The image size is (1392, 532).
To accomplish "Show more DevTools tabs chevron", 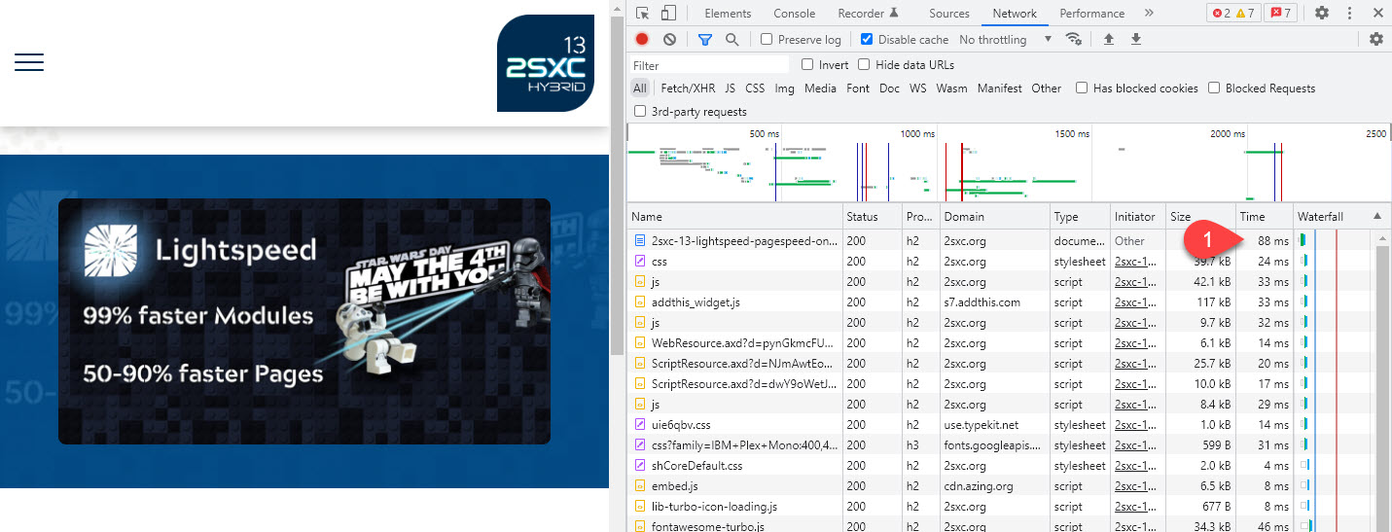I will 1149,14.
